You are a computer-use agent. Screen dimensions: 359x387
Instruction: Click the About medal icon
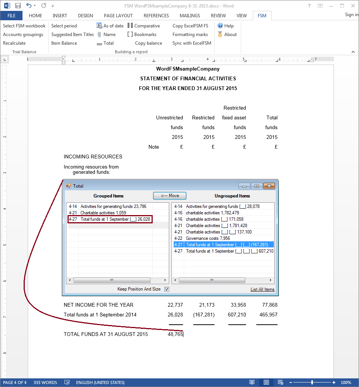pyautogui.click(x=220, y=34)
